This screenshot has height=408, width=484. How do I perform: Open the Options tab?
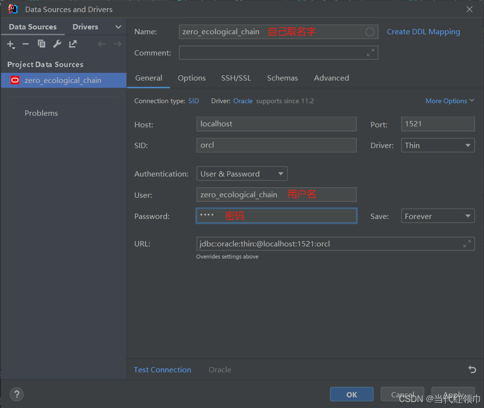click(x=192, y=78)
